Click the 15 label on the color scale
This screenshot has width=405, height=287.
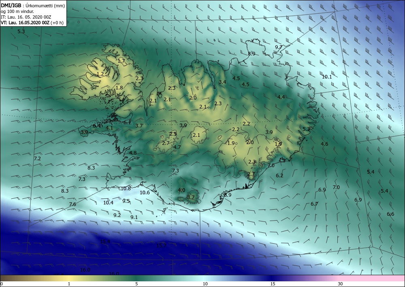point(273,284)
